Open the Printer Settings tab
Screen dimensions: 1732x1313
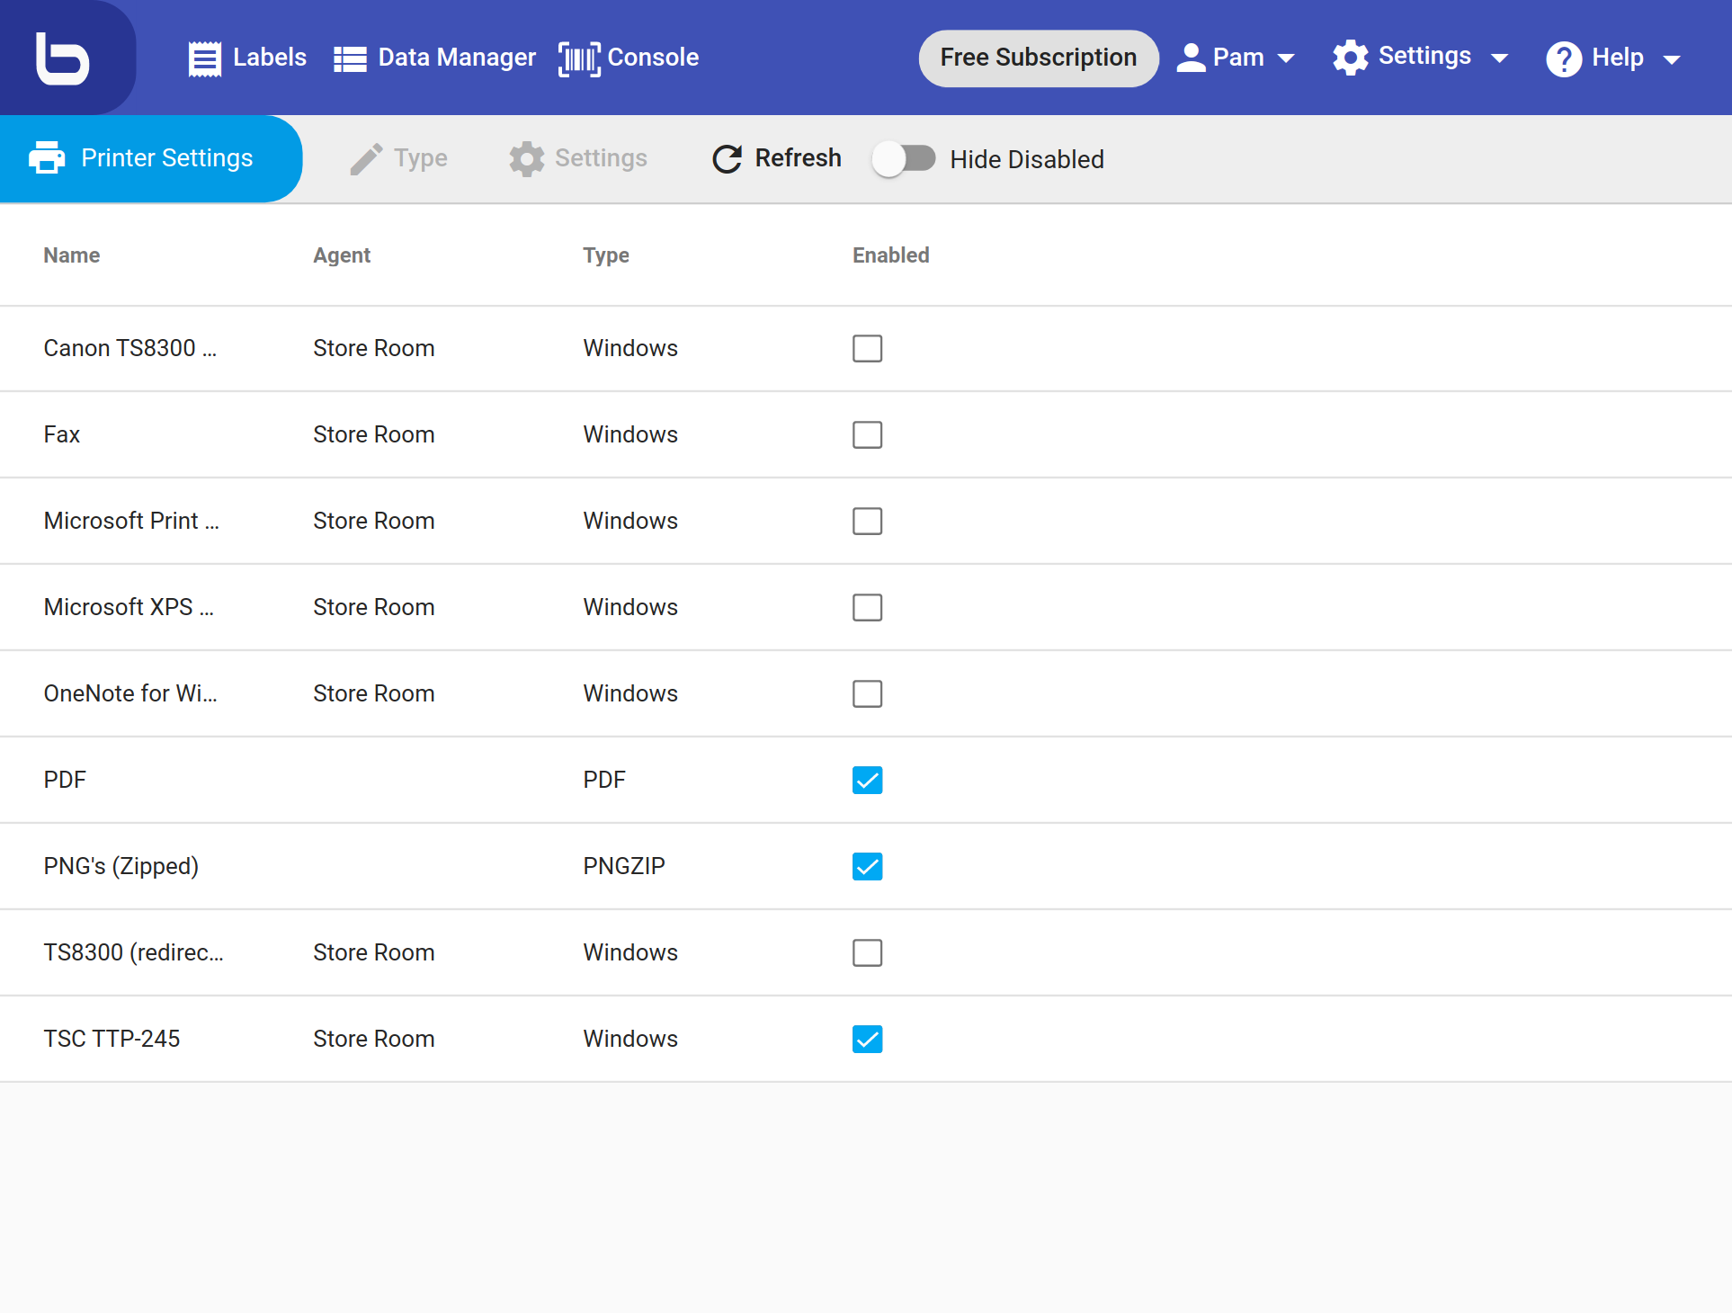pyautogui.click(x=150, y=158)
